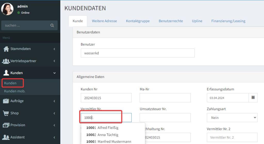This screenshot has height=144, width=264.
Task: Click the Shop cart icon
Action: pos(6,113)
